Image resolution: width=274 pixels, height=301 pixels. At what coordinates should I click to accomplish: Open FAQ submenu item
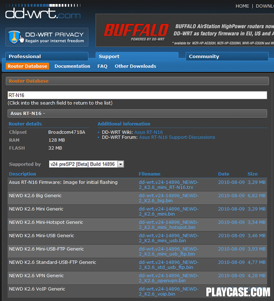pyautogui.click(x=102, y=66)
